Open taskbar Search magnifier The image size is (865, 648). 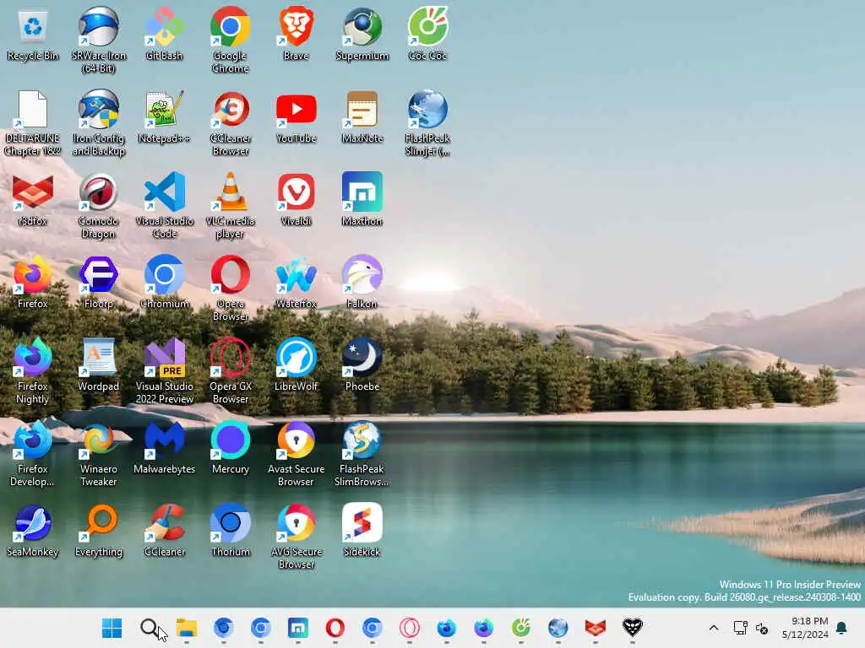pos(149,628)
